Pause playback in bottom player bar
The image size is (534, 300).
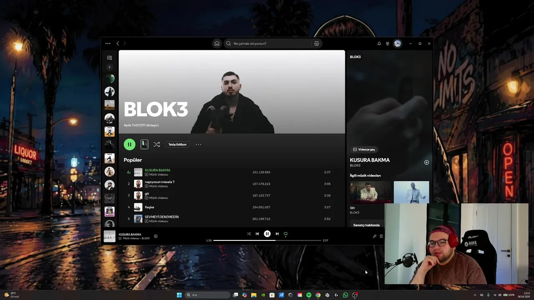[x=267, y=234]
